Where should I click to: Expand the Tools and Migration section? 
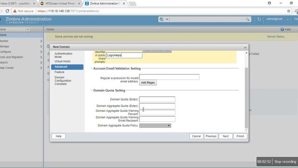pyautogui.click(x=41, y=57)
